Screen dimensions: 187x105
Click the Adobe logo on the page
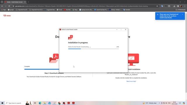tap(7, 15)
